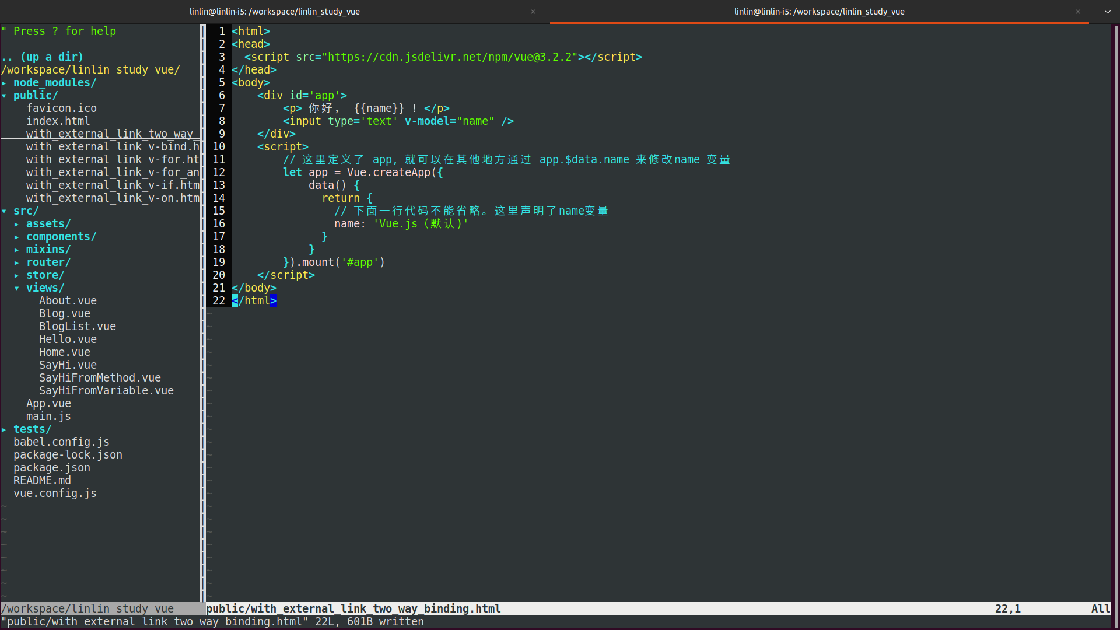
Task: Close the first terminal tab
Action: point(533,12)
